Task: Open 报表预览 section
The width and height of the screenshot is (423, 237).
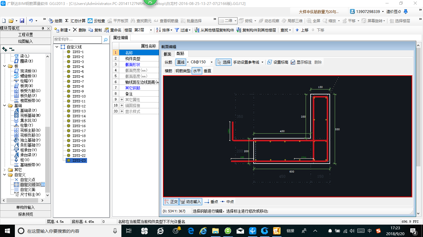Action: click(x=25, y=214)
